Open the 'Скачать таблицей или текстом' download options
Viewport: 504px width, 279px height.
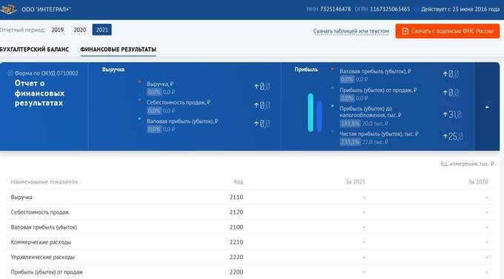pyautogui.click(x=351, y=31)
